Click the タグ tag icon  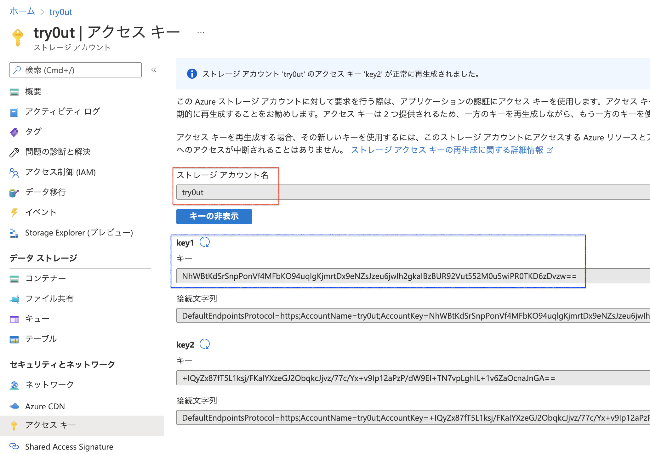(14, 132)
